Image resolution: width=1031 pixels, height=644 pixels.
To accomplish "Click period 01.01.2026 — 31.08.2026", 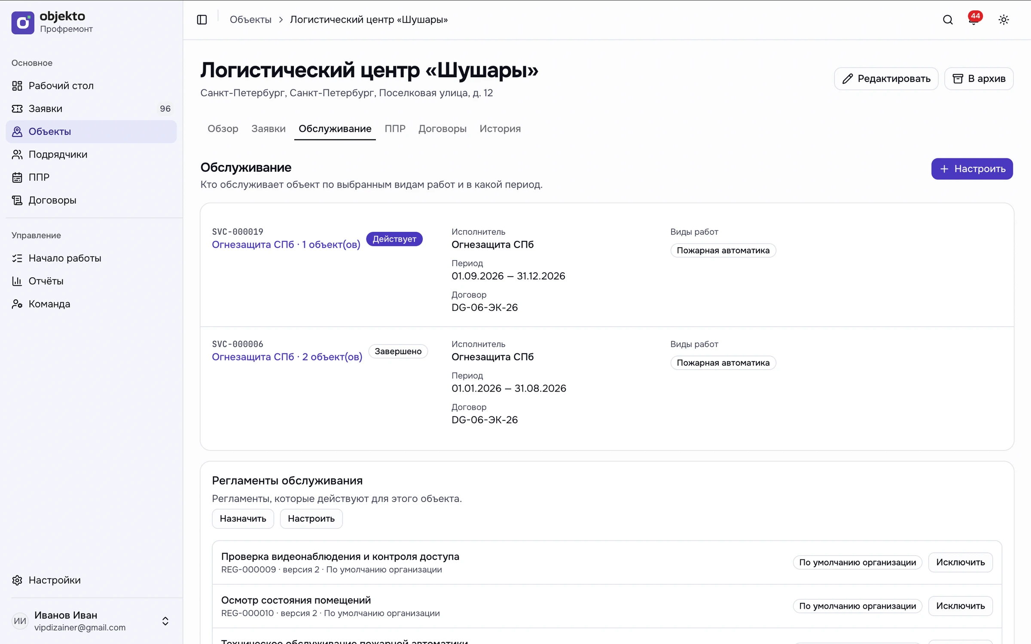I will click(x=509, y=389).
